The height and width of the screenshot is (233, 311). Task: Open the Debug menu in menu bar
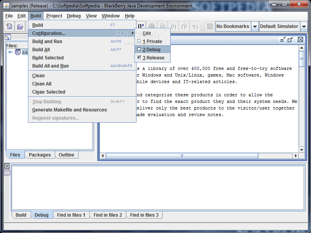click(73, 16)
